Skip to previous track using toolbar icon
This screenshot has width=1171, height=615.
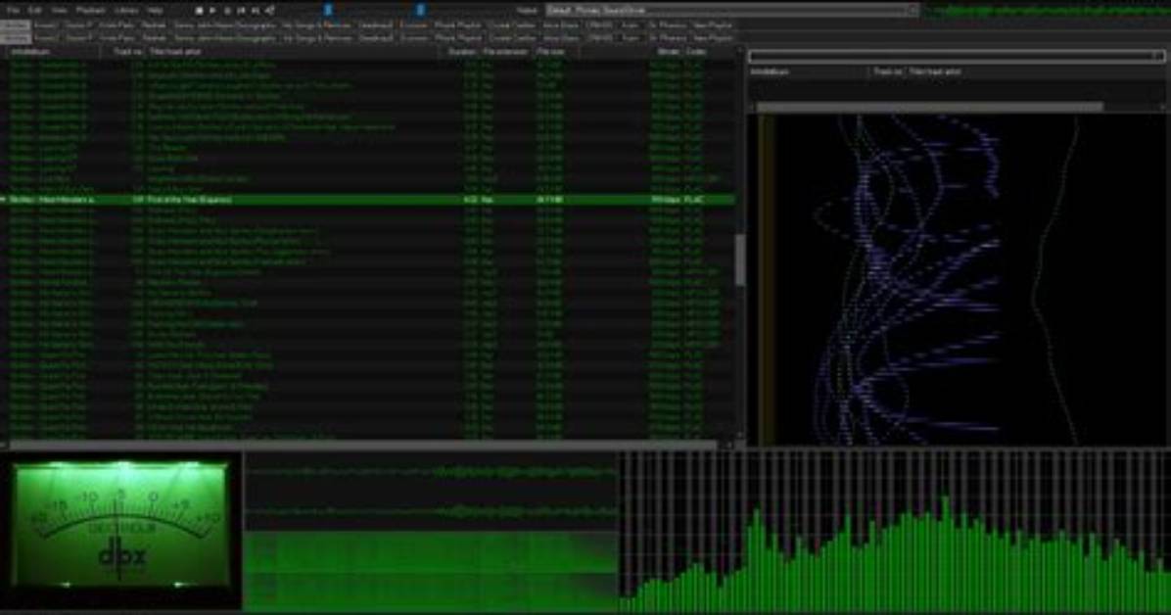click(x=241, y=11)
